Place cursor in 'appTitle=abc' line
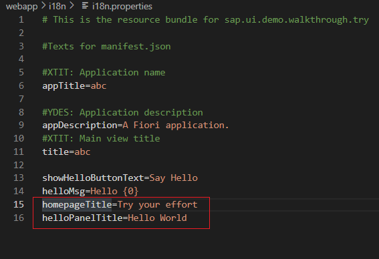This screenshot has height=259, width=379. tap(74, 86)
